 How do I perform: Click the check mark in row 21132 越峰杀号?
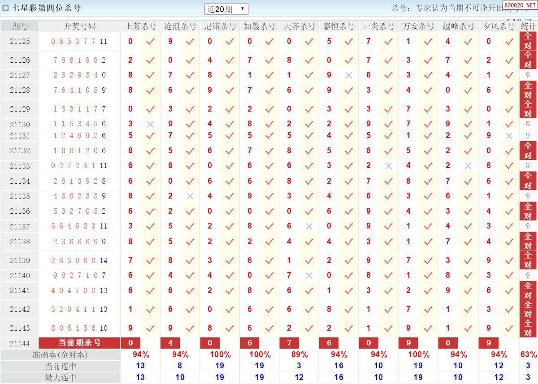click(468, 151)
